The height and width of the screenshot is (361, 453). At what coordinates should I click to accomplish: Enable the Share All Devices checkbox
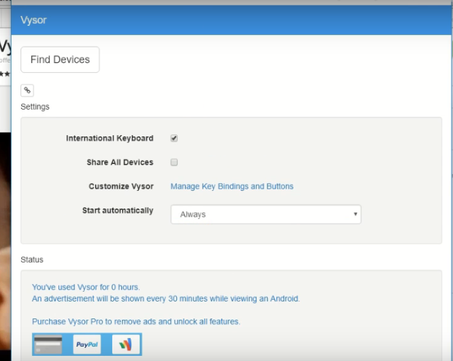174,162
